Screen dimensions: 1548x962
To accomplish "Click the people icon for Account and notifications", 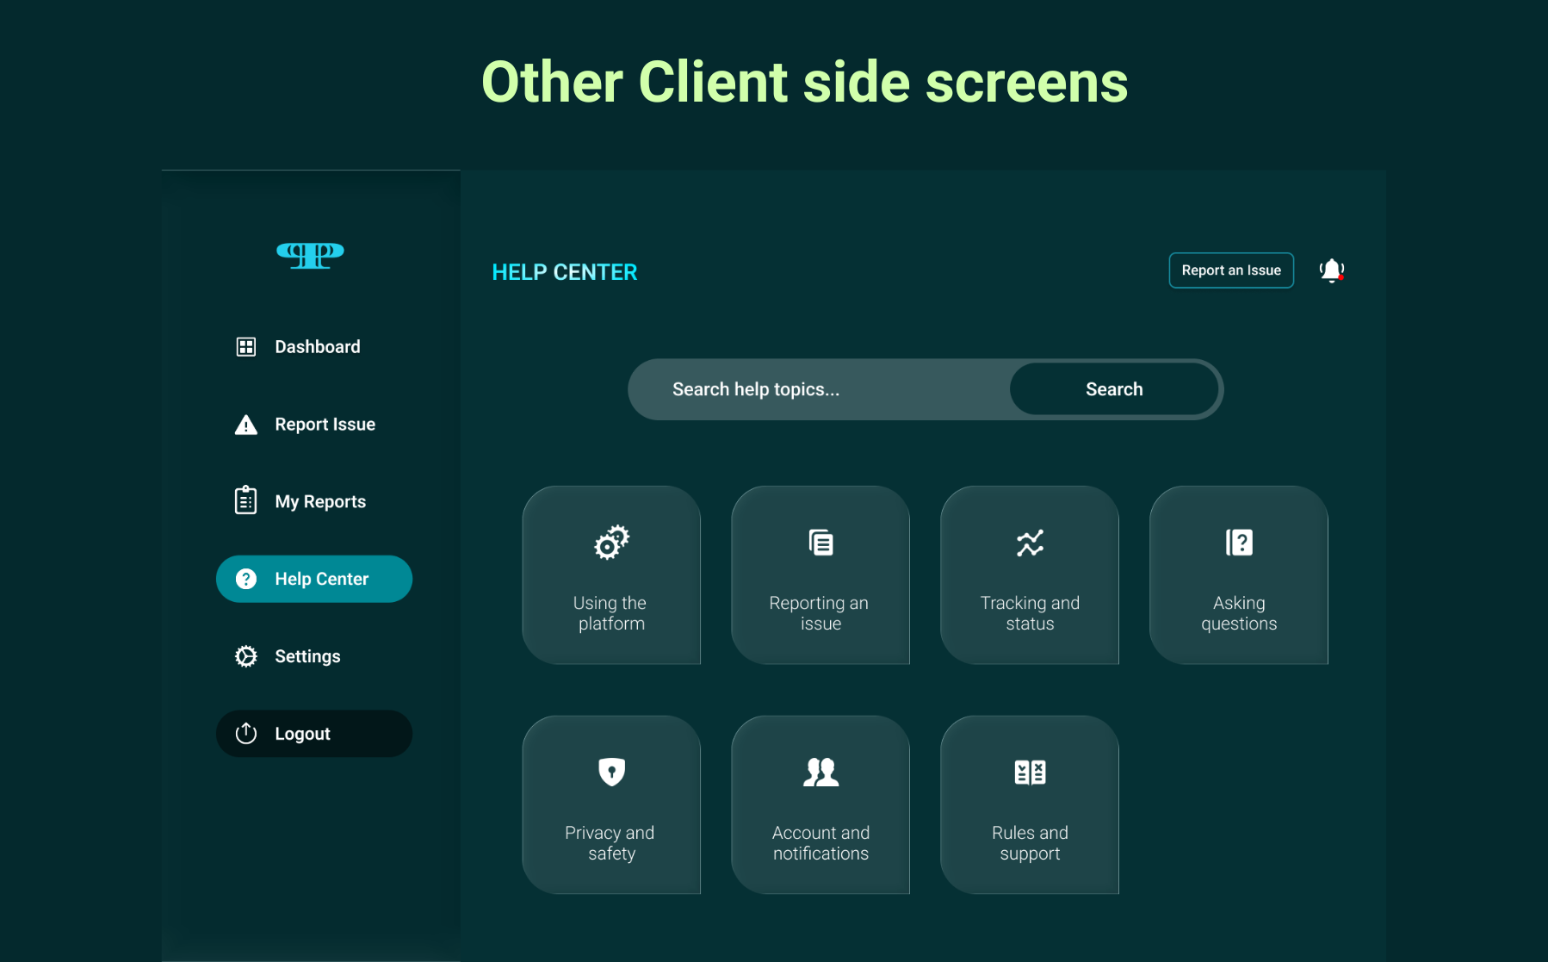I will coord(820,772).
